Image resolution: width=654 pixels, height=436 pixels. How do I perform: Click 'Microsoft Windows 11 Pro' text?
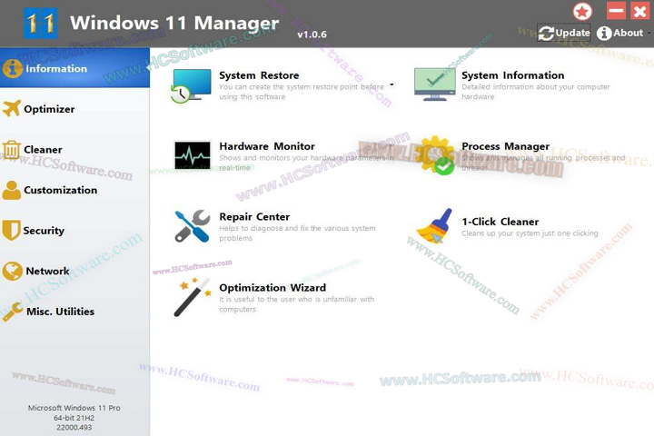pos(74,408)
